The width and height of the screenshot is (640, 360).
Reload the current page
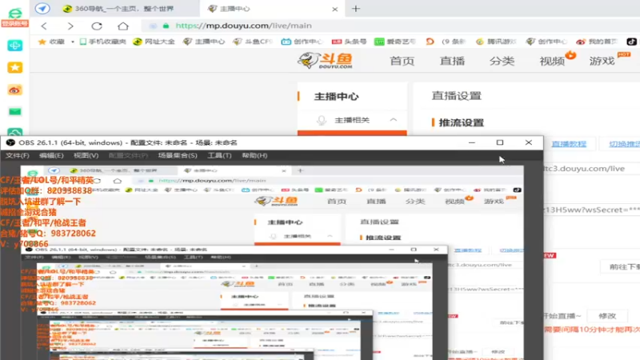coord(97,26)
